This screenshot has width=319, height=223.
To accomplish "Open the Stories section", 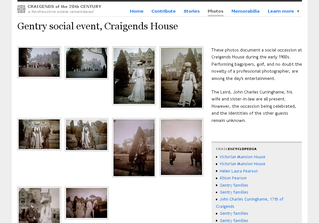I will point(192,11).
